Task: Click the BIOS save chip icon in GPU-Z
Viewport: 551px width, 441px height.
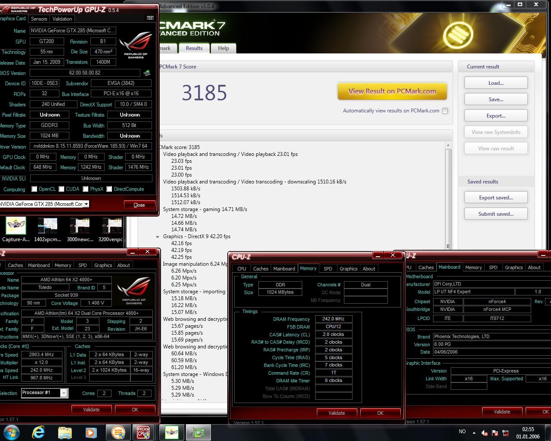Action: (147, 73)
